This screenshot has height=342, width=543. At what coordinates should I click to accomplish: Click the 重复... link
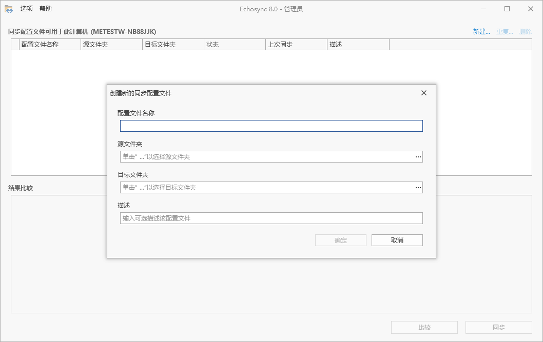504,31
